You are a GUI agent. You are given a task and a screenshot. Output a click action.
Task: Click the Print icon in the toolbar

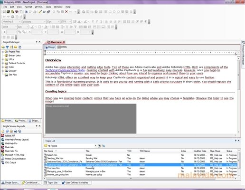pos(35,12)
